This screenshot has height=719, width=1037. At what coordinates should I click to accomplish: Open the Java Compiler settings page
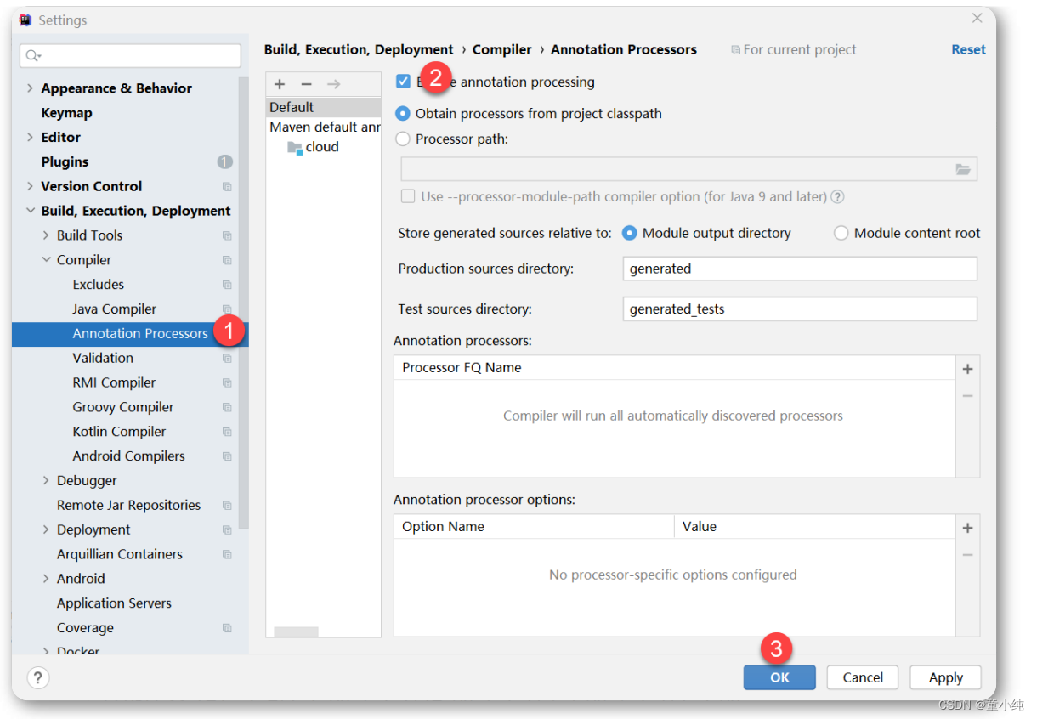pos(115,309)
